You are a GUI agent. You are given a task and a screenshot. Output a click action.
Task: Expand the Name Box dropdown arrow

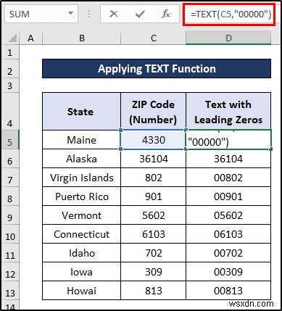pyautogui.click(x=70, y=13)
